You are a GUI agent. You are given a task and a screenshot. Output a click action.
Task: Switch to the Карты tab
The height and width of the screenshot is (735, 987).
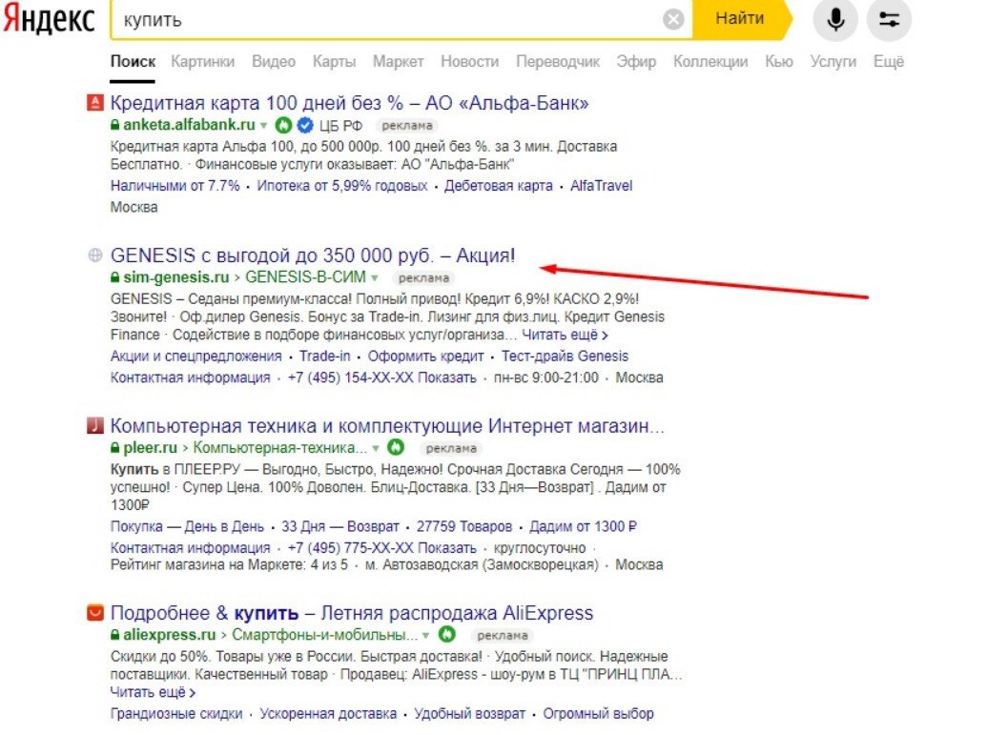pos(335,61)
